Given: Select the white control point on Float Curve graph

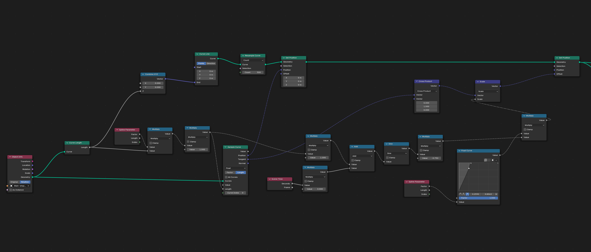Looking at the screenshot, I should click(x=469, y=168).
